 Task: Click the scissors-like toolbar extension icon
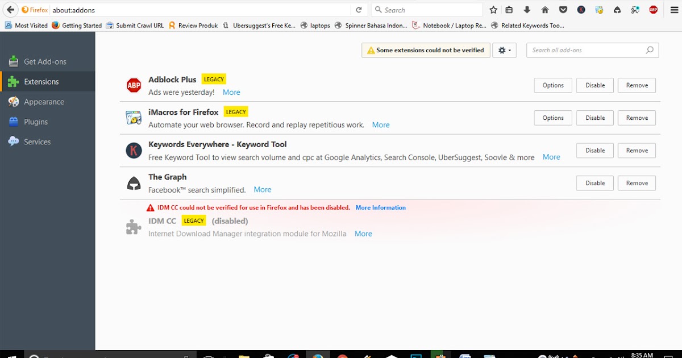(635, 10)
